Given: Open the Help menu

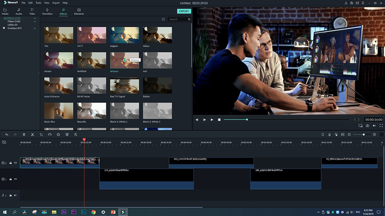Looking at the screenshot, I should point(65,3).
